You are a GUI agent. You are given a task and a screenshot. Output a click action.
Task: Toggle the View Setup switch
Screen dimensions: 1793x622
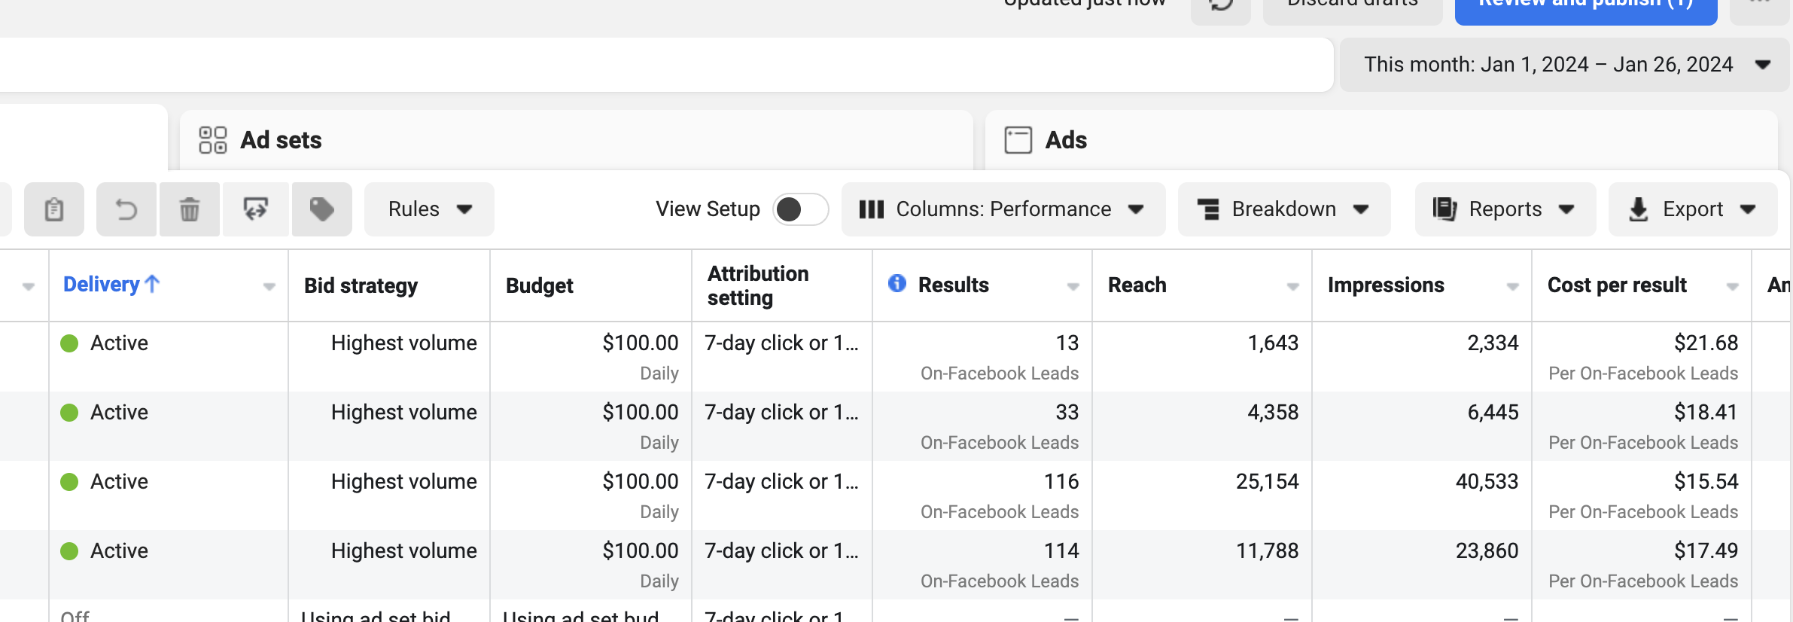click(800, 209)
